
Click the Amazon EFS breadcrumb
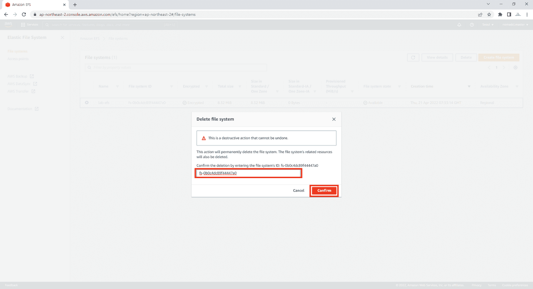pos(90,38)
